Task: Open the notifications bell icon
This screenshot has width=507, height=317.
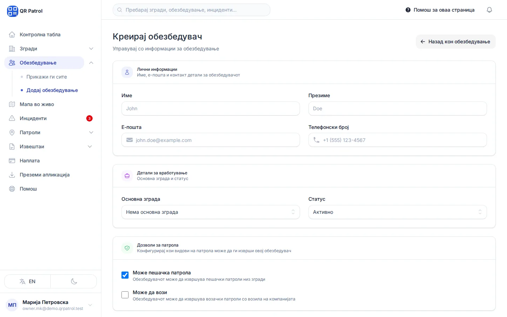Action: (489, 10)
